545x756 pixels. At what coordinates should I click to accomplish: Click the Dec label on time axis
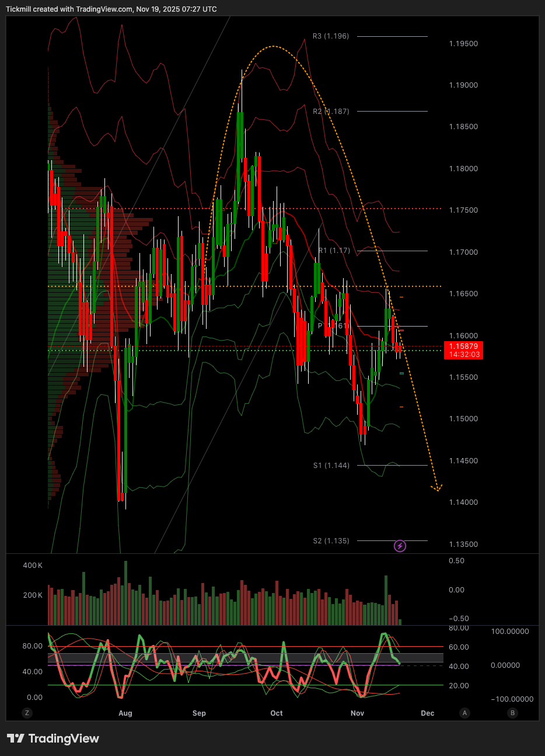(428, 713)
